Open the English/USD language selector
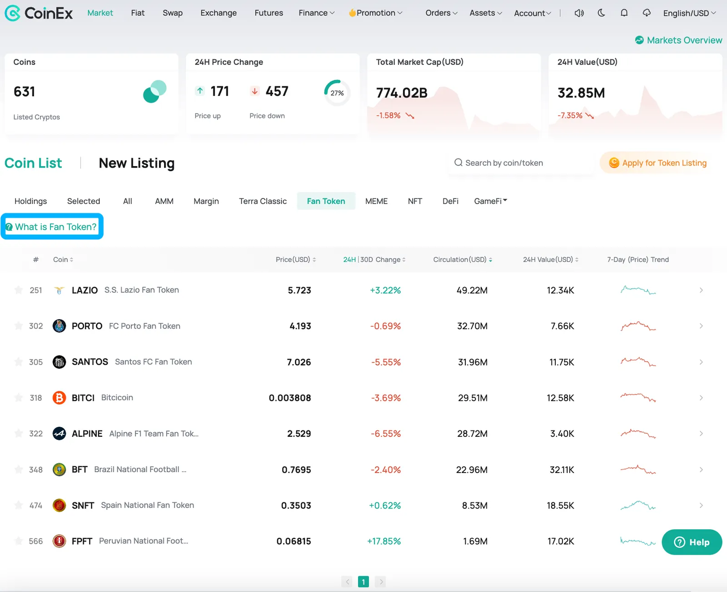This screenshot has height=592, width=727. pyautogui.click(x=689, y=13)
